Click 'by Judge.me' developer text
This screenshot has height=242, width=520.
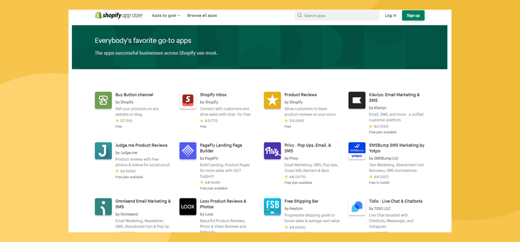pyautogui.click(x=126, y=152)
